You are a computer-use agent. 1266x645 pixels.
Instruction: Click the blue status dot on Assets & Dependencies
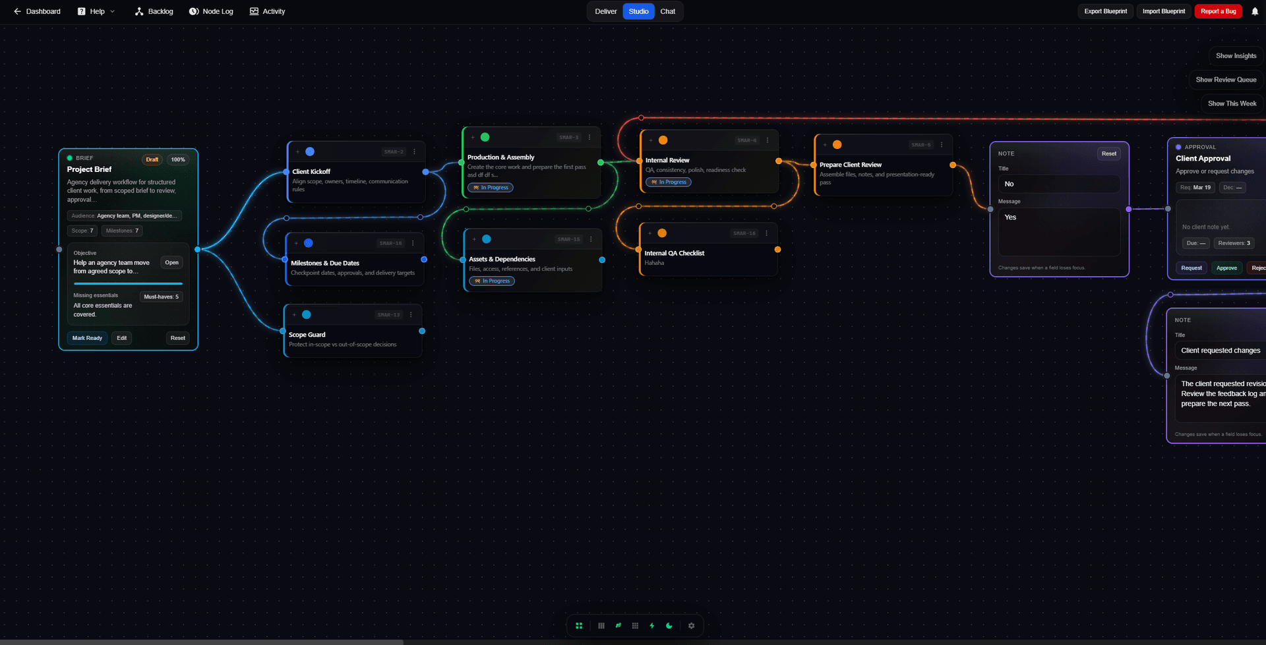click(487, 239)
